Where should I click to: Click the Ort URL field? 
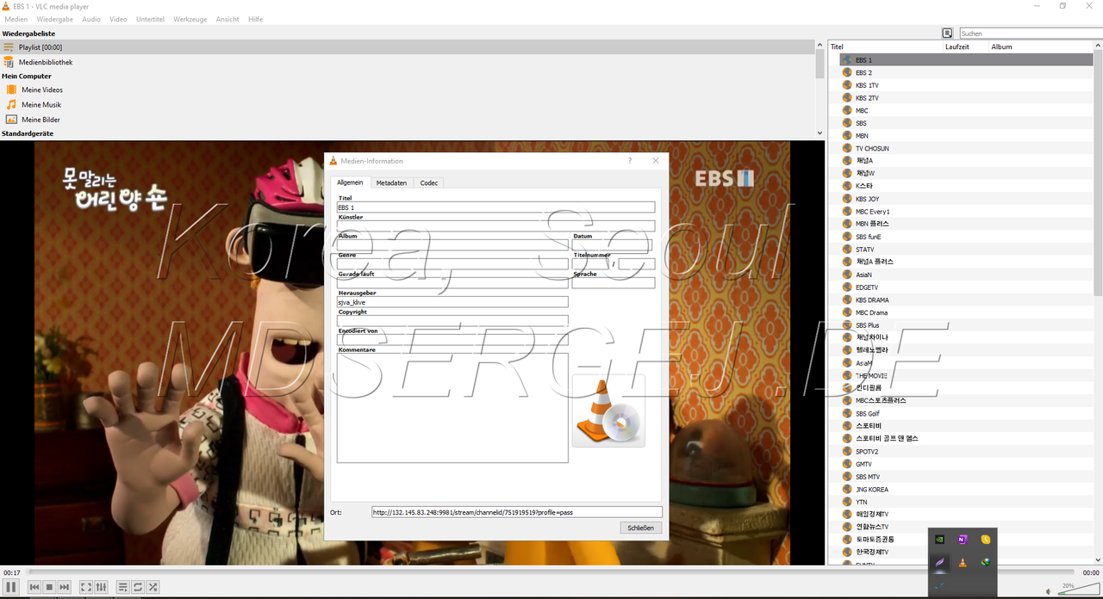pyautogui.click(x=516, y=512)
